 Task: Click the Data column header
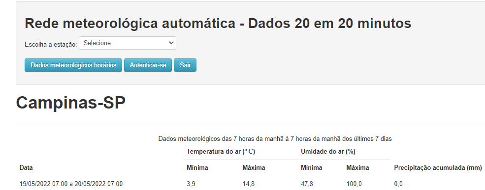(x=26, y=168)
